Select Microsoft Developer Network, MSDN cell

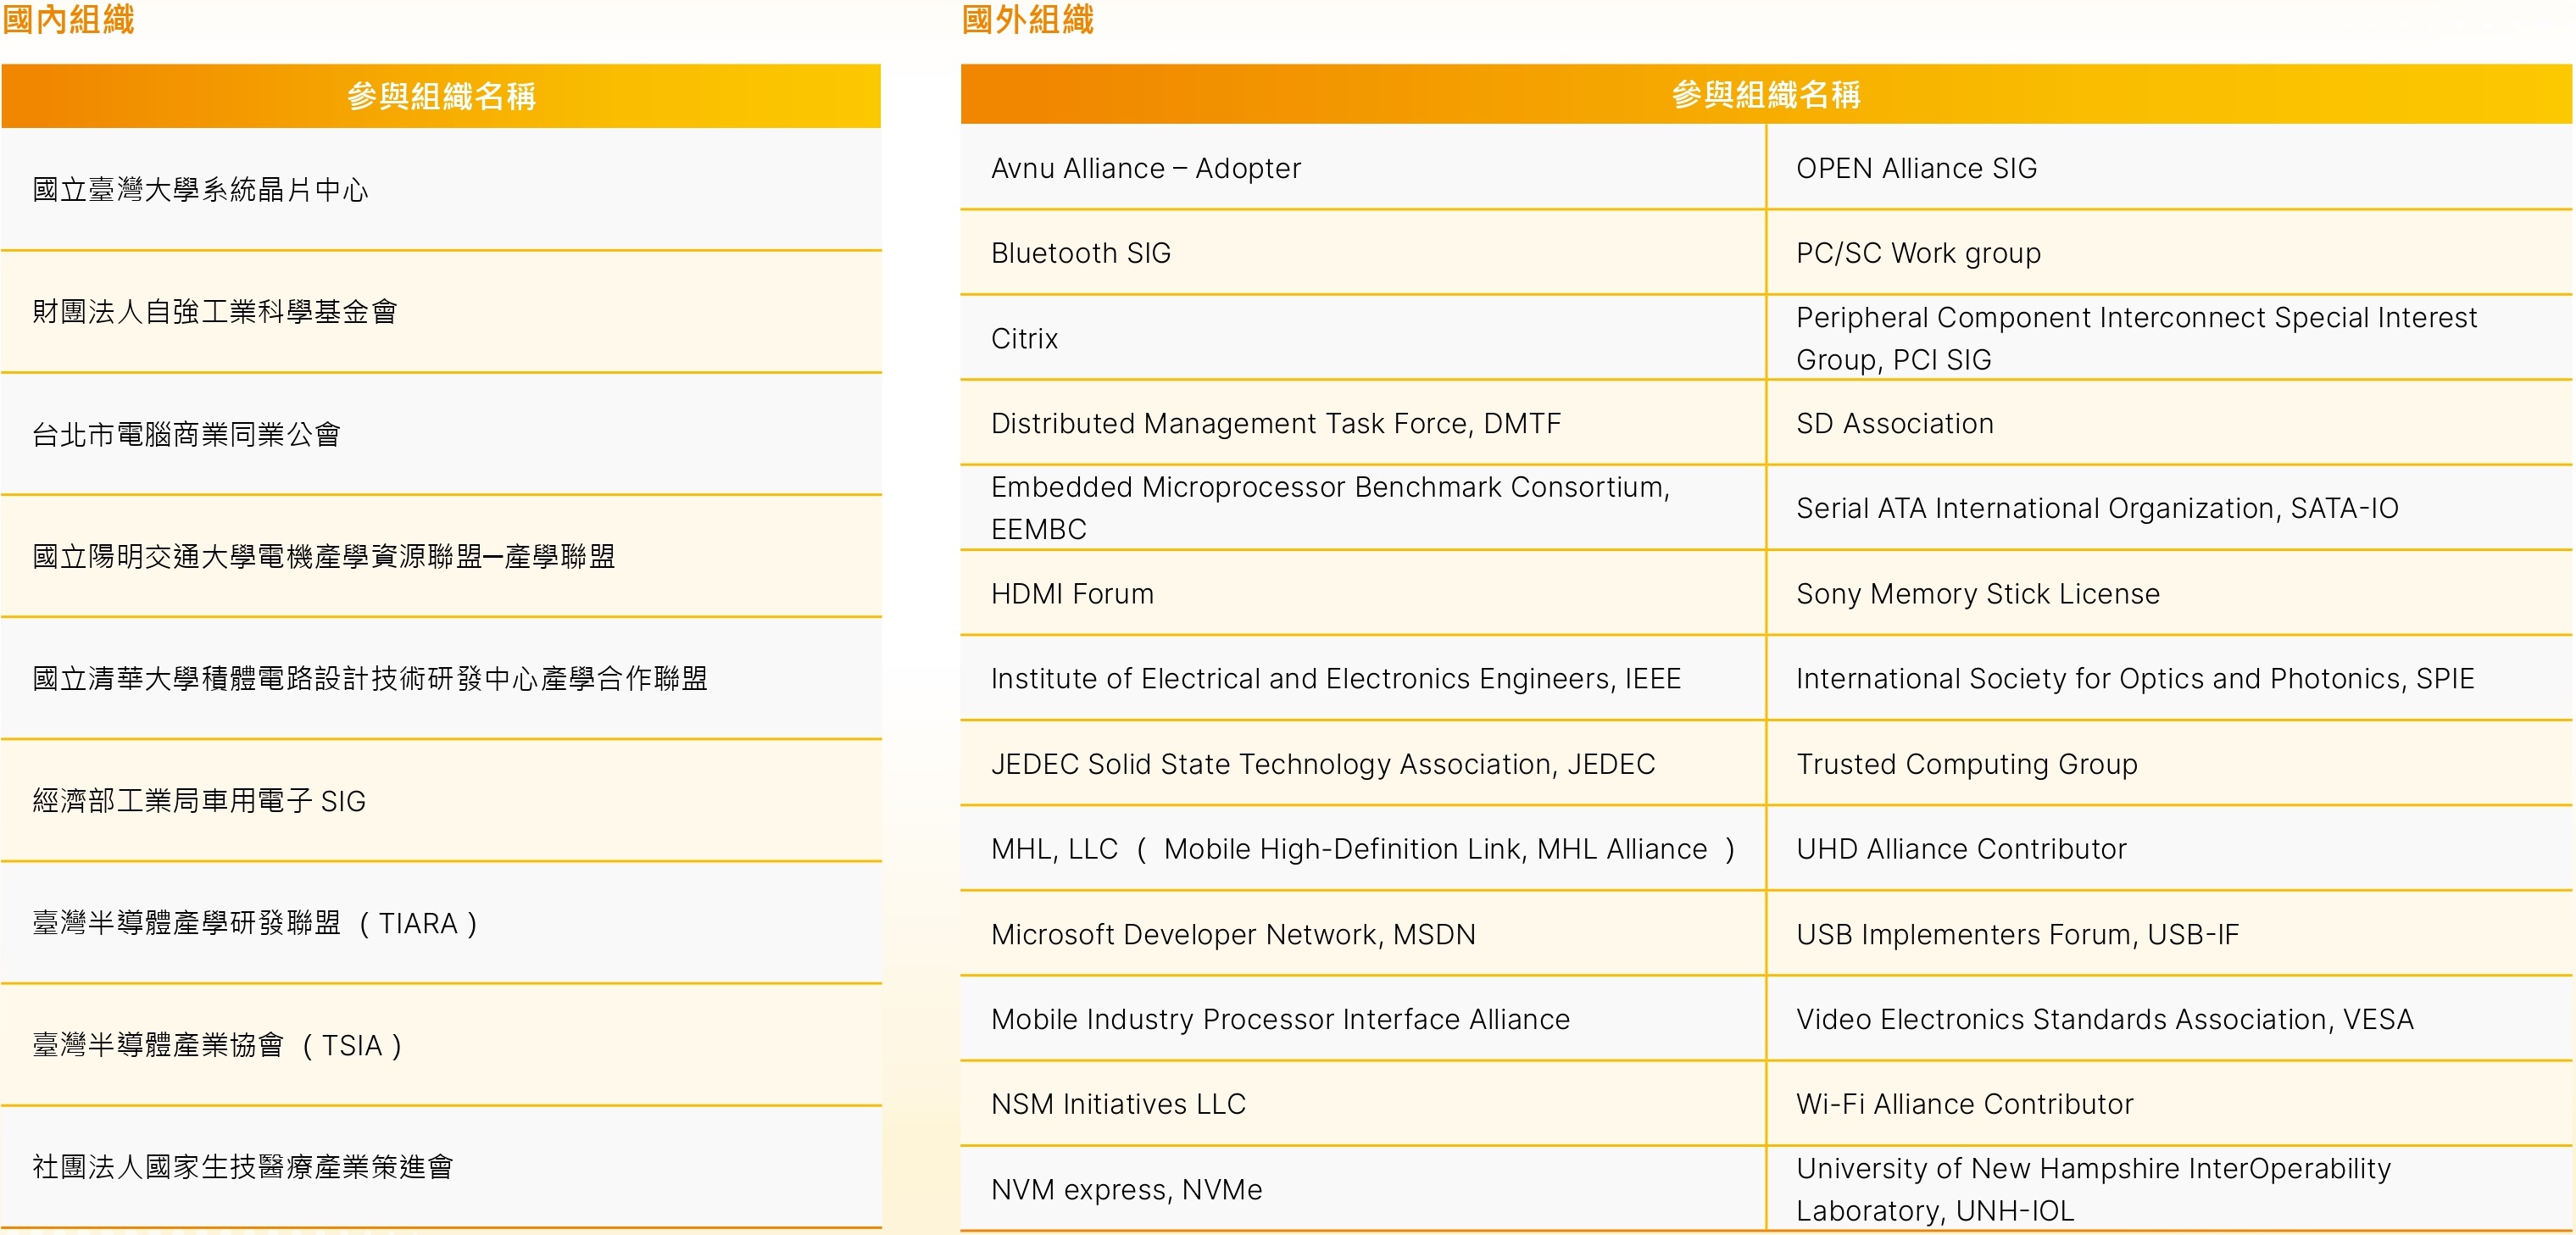[1363, 934]
